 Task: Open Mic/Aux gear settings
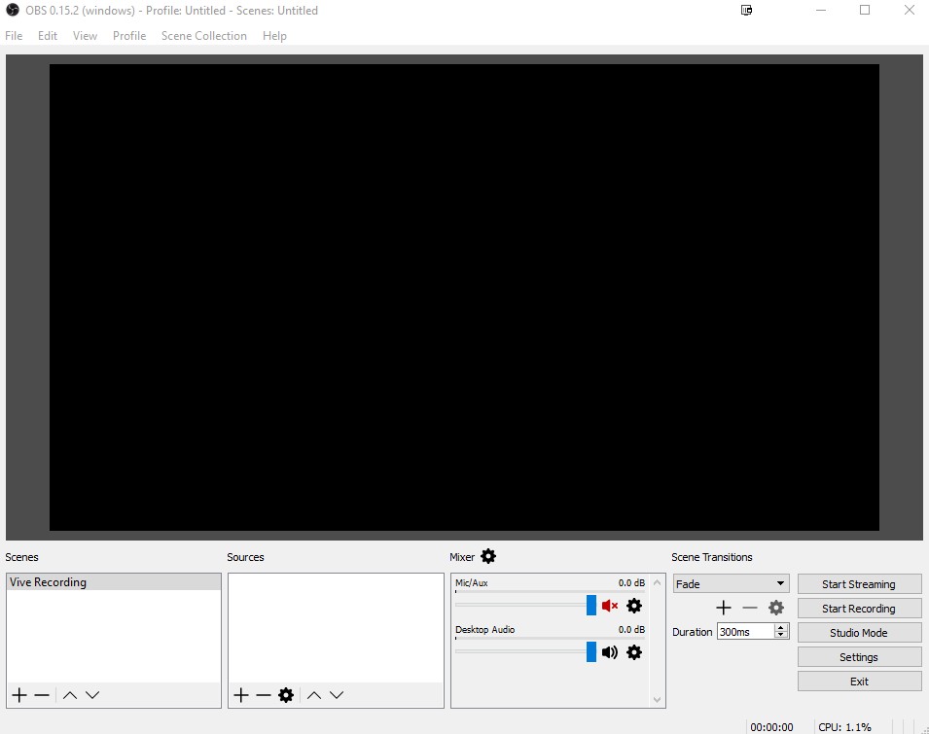click(x=634, y=606)
